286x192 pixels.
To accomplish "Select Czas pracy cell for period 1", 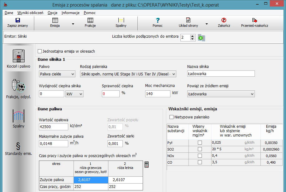I will pos(91,187).
